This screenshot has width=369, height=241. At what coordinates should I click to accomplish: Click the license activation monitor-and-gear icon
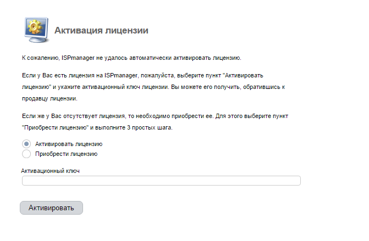tap(36, 30)
